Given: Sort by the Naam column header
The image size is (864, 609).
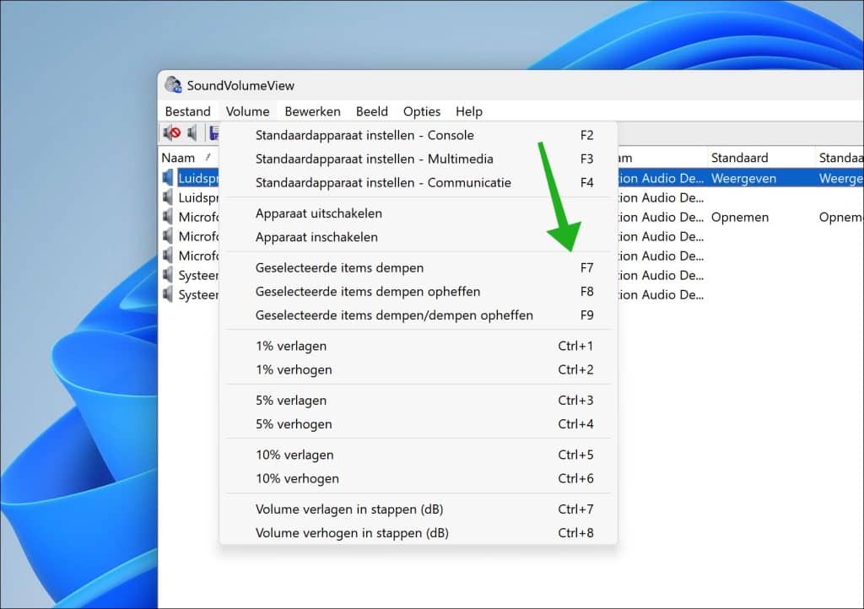Looking at the screenshot, I should (x=188, y=158).
